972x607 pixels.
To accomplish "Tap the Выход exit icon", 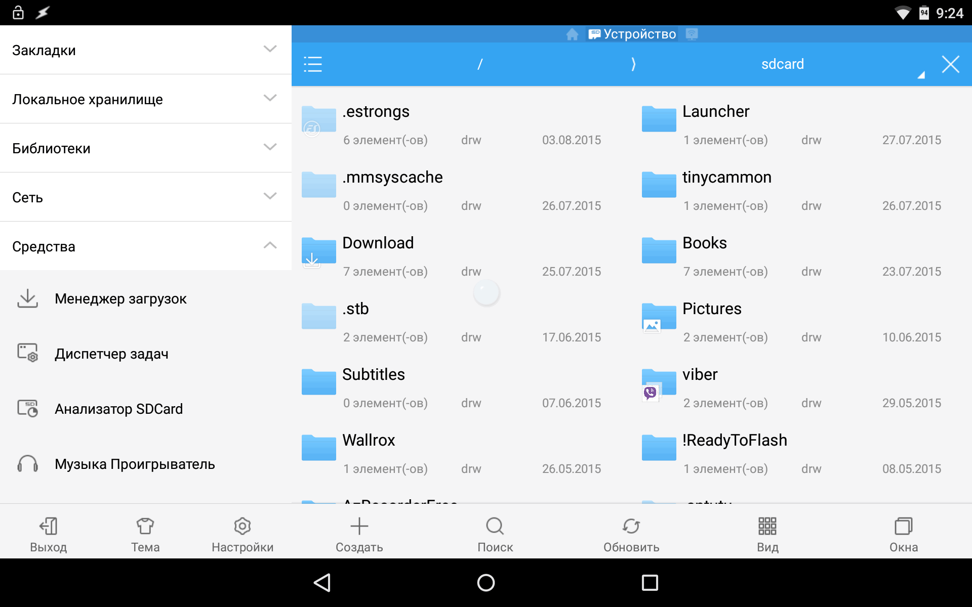I will click(49, 526).
